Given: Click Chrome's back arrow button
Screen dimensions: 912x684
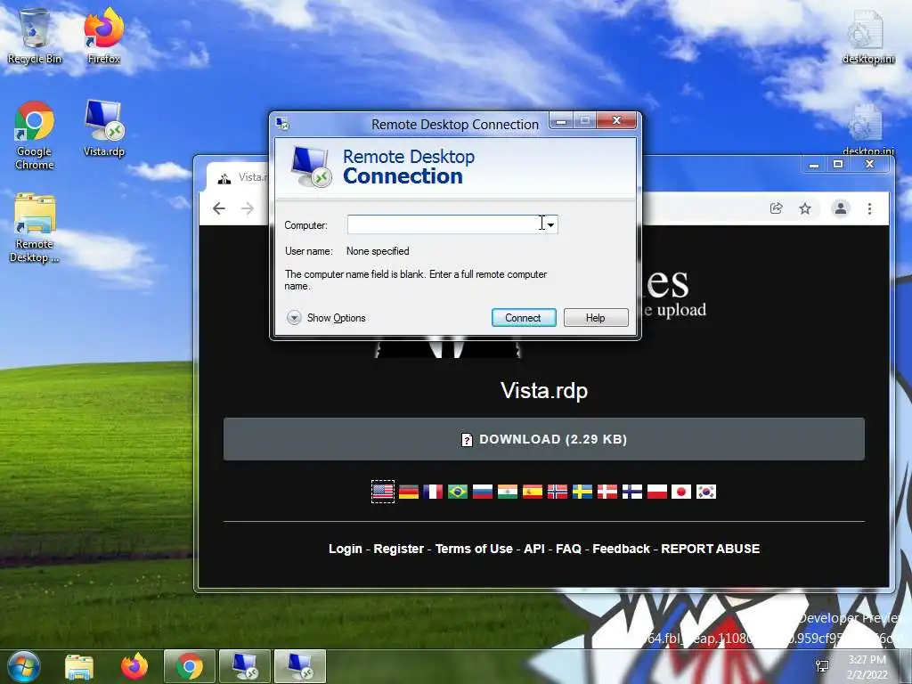Looking at the screenshot, I should [x=219, y=208].
